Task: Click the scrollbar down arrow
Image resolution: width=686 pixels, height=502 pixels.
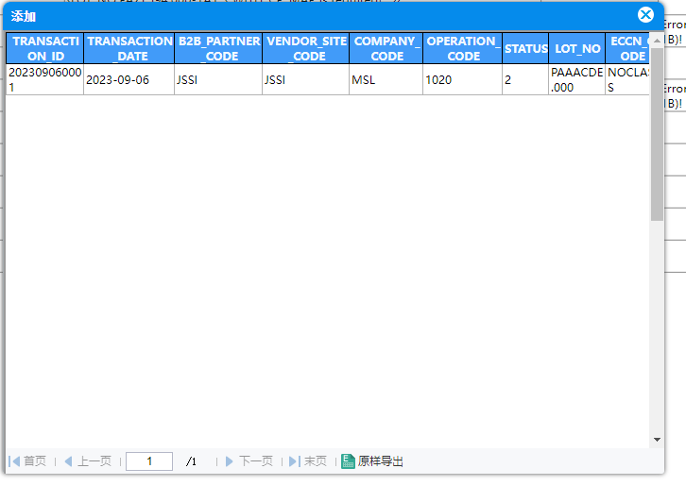Action: click(657, 440)
